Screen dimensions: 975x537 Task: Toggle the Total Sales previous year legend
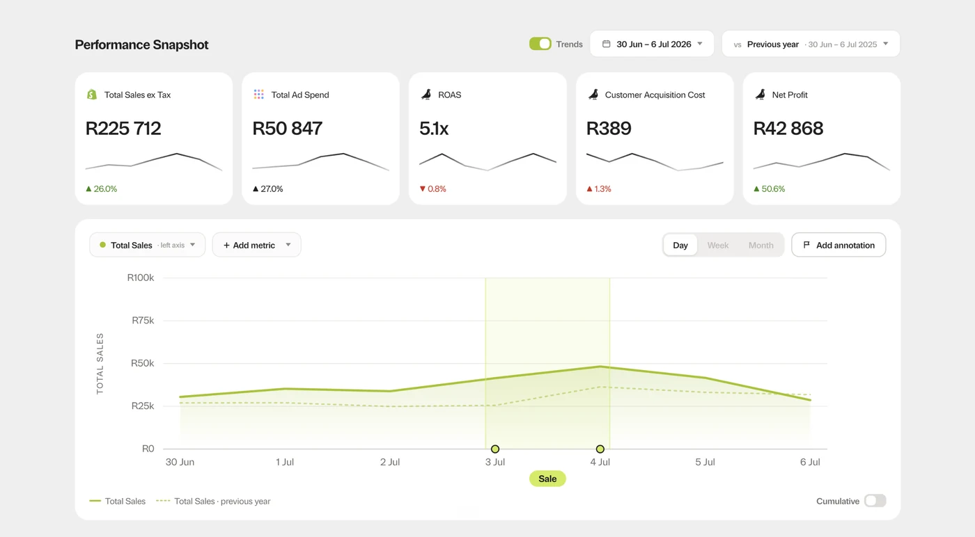[213, 501]
